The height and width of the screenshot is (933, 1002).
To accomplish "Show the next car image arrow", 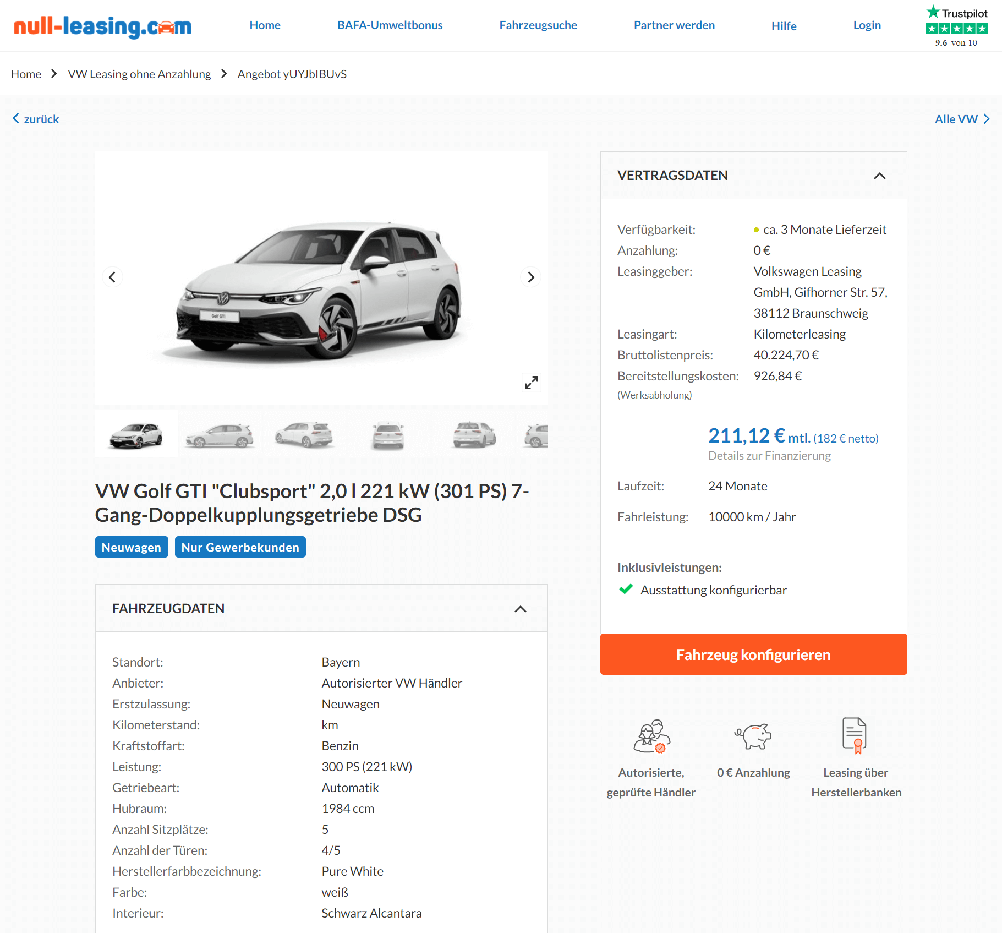I will coord(530,277).
